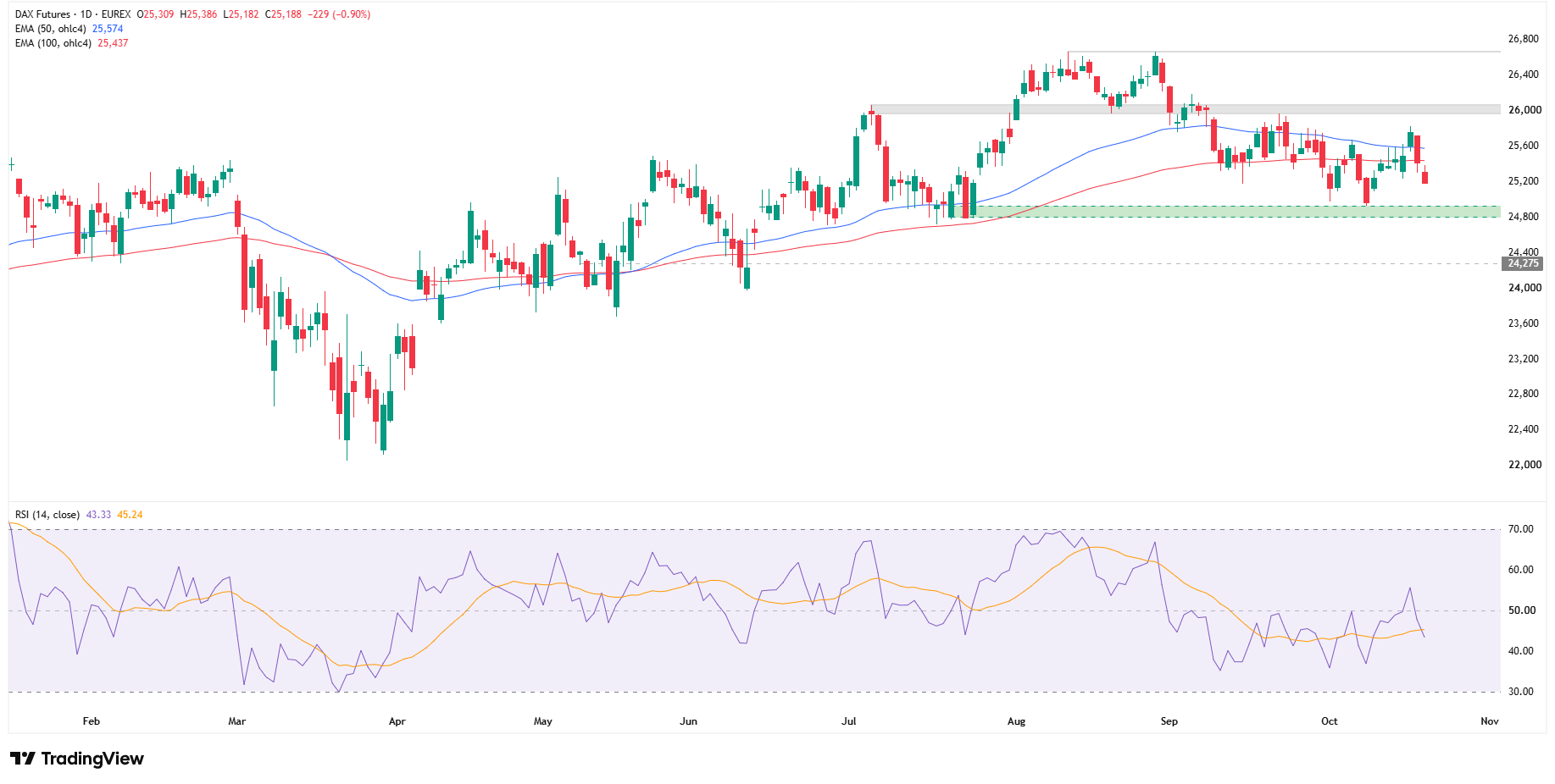Click the EMA 100 value 25,437
The image size is (1555, 784).
click(x=113, y=43)
